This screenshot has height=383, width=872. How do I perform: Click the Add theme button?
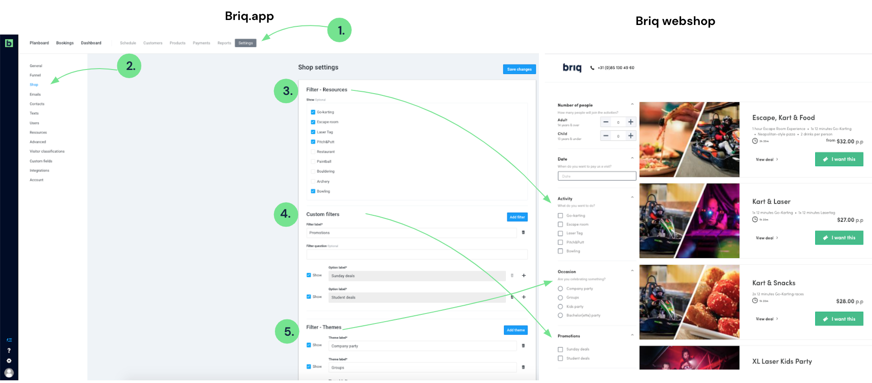coord(516,330)
